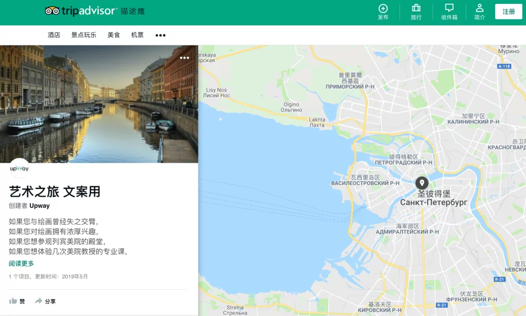Screen dimensions: 526x316
Task: Select the 景点玩乐 menu item
Action: coord(84,35)
